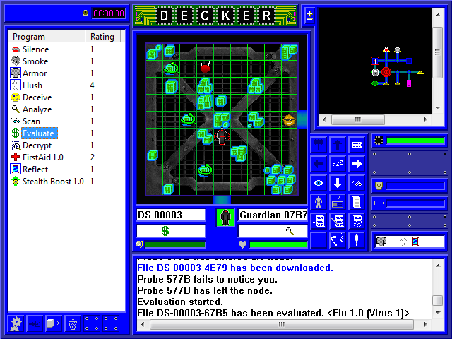Viewport: 452px width, 339px height.
Task: Click the Scan wave button in action grid
Action: pyautogui.click(x=357, y=183)
